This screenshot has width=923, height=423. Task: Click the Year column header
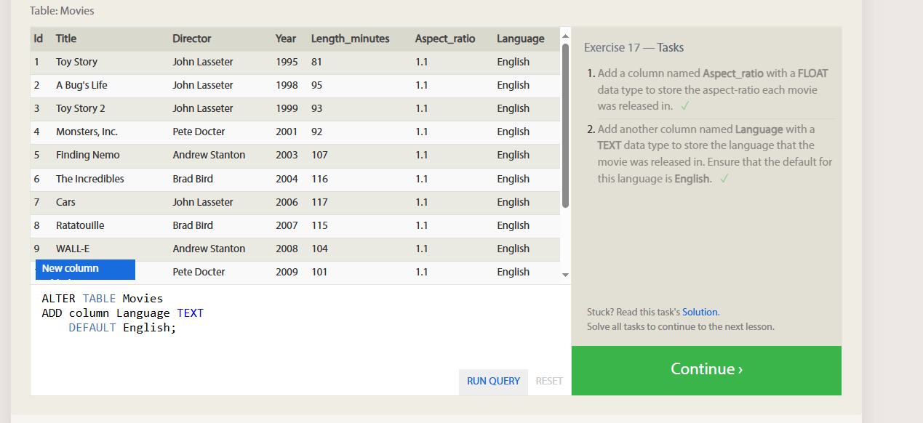[x=286, y=39]
